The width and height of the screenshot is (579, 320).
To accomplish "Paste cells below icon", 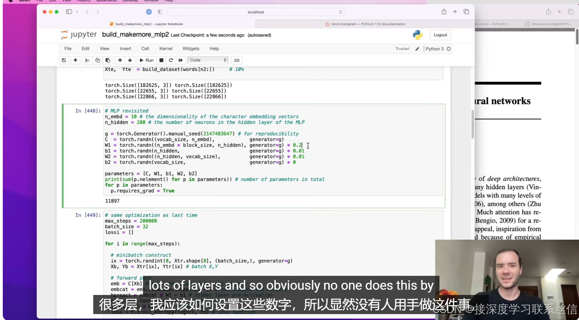I will pos(108,60).
